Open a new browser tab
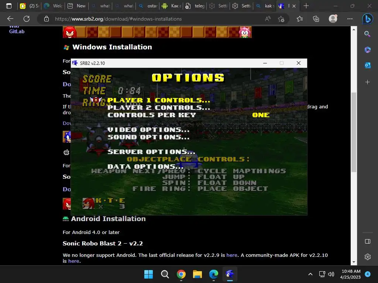Viewport: 378px width, 283px height. [306, 6]
